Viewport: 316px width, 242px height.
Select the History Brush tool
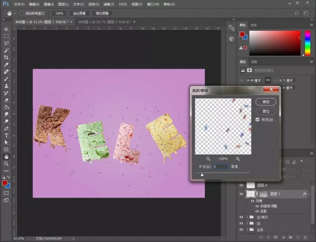point(6,93)
